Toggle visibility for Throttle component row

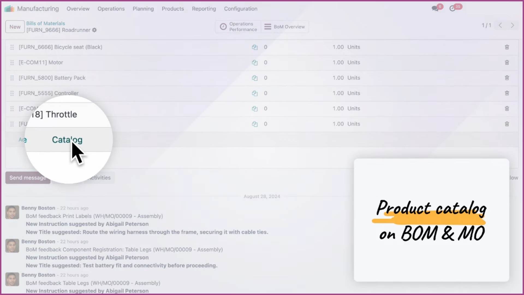(x=254, y=108)
